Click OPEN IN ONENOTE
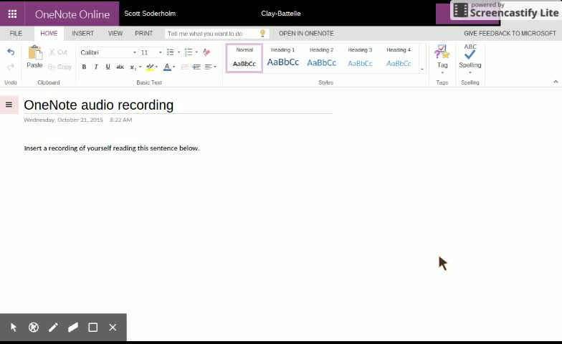 306,33
